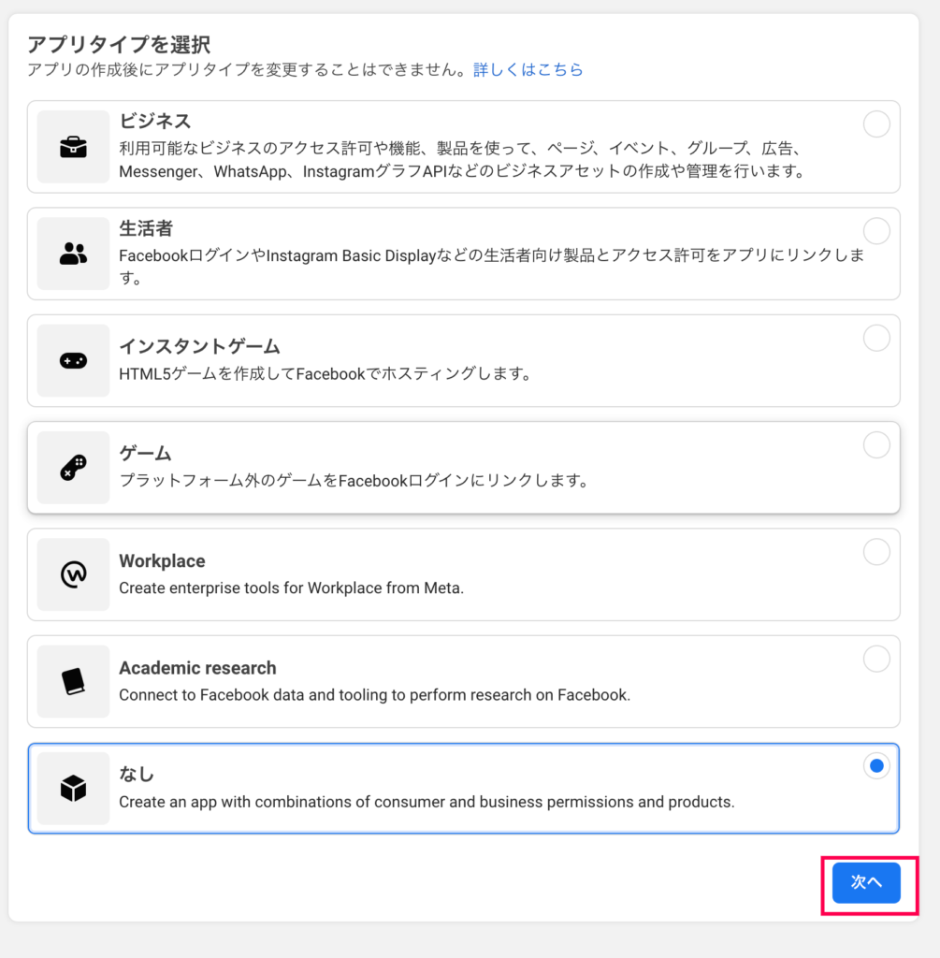Click the game controller icon for インスタントゲーム
The image size is (940, 958).
click(x=73, y=360)
